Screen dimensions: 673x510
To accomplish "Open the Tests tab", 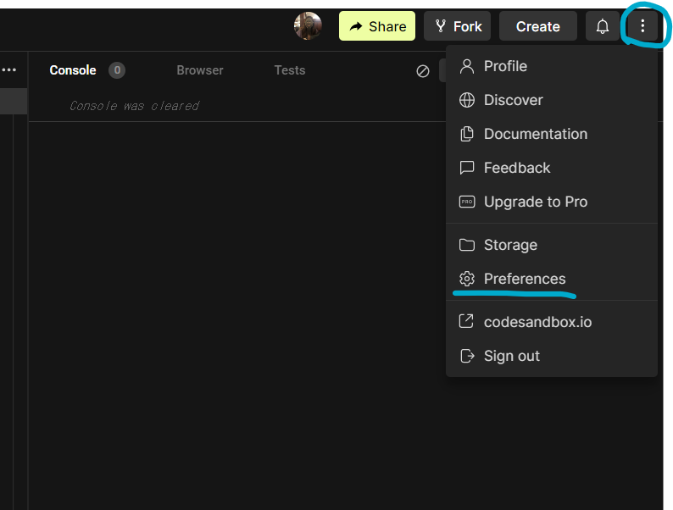I will click(x=289, y=70).
